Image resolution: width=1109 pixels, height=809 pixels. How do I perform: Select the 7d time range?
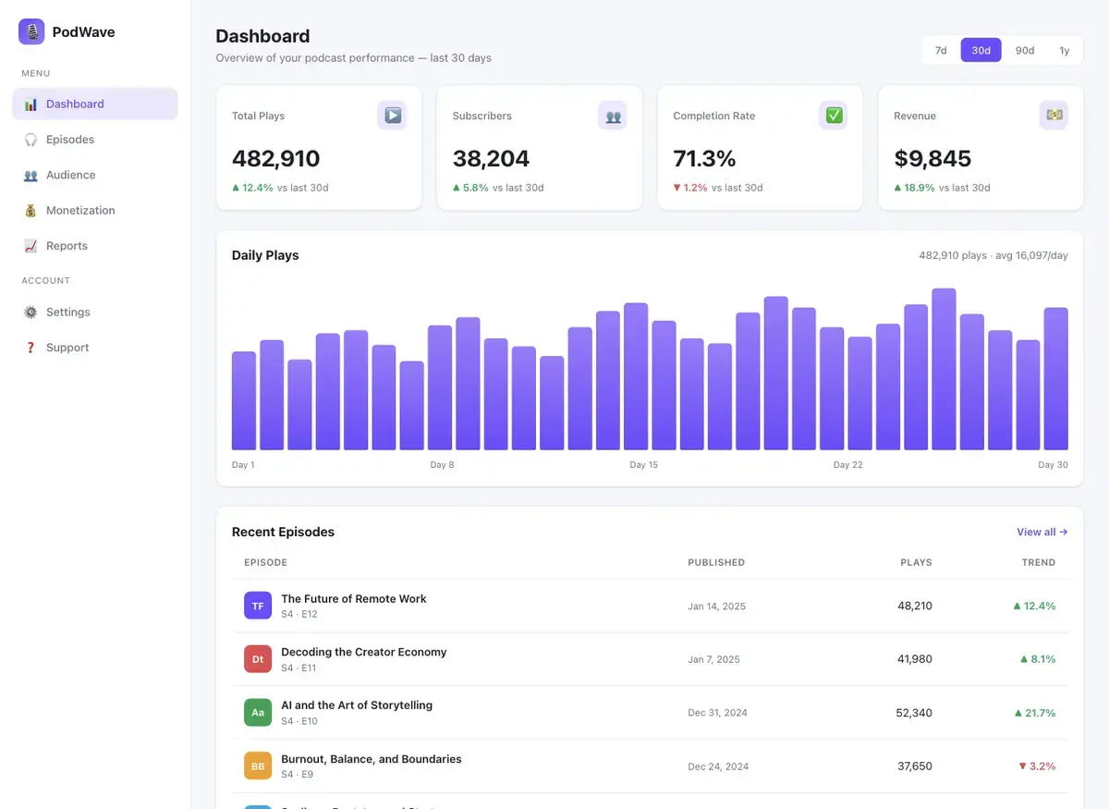941,50
